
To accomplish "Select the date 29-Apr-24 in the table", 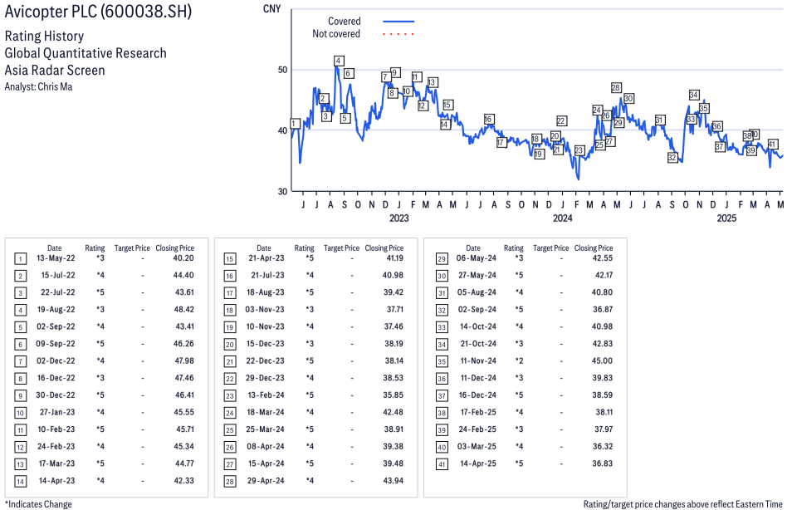I will click(266, 481).
